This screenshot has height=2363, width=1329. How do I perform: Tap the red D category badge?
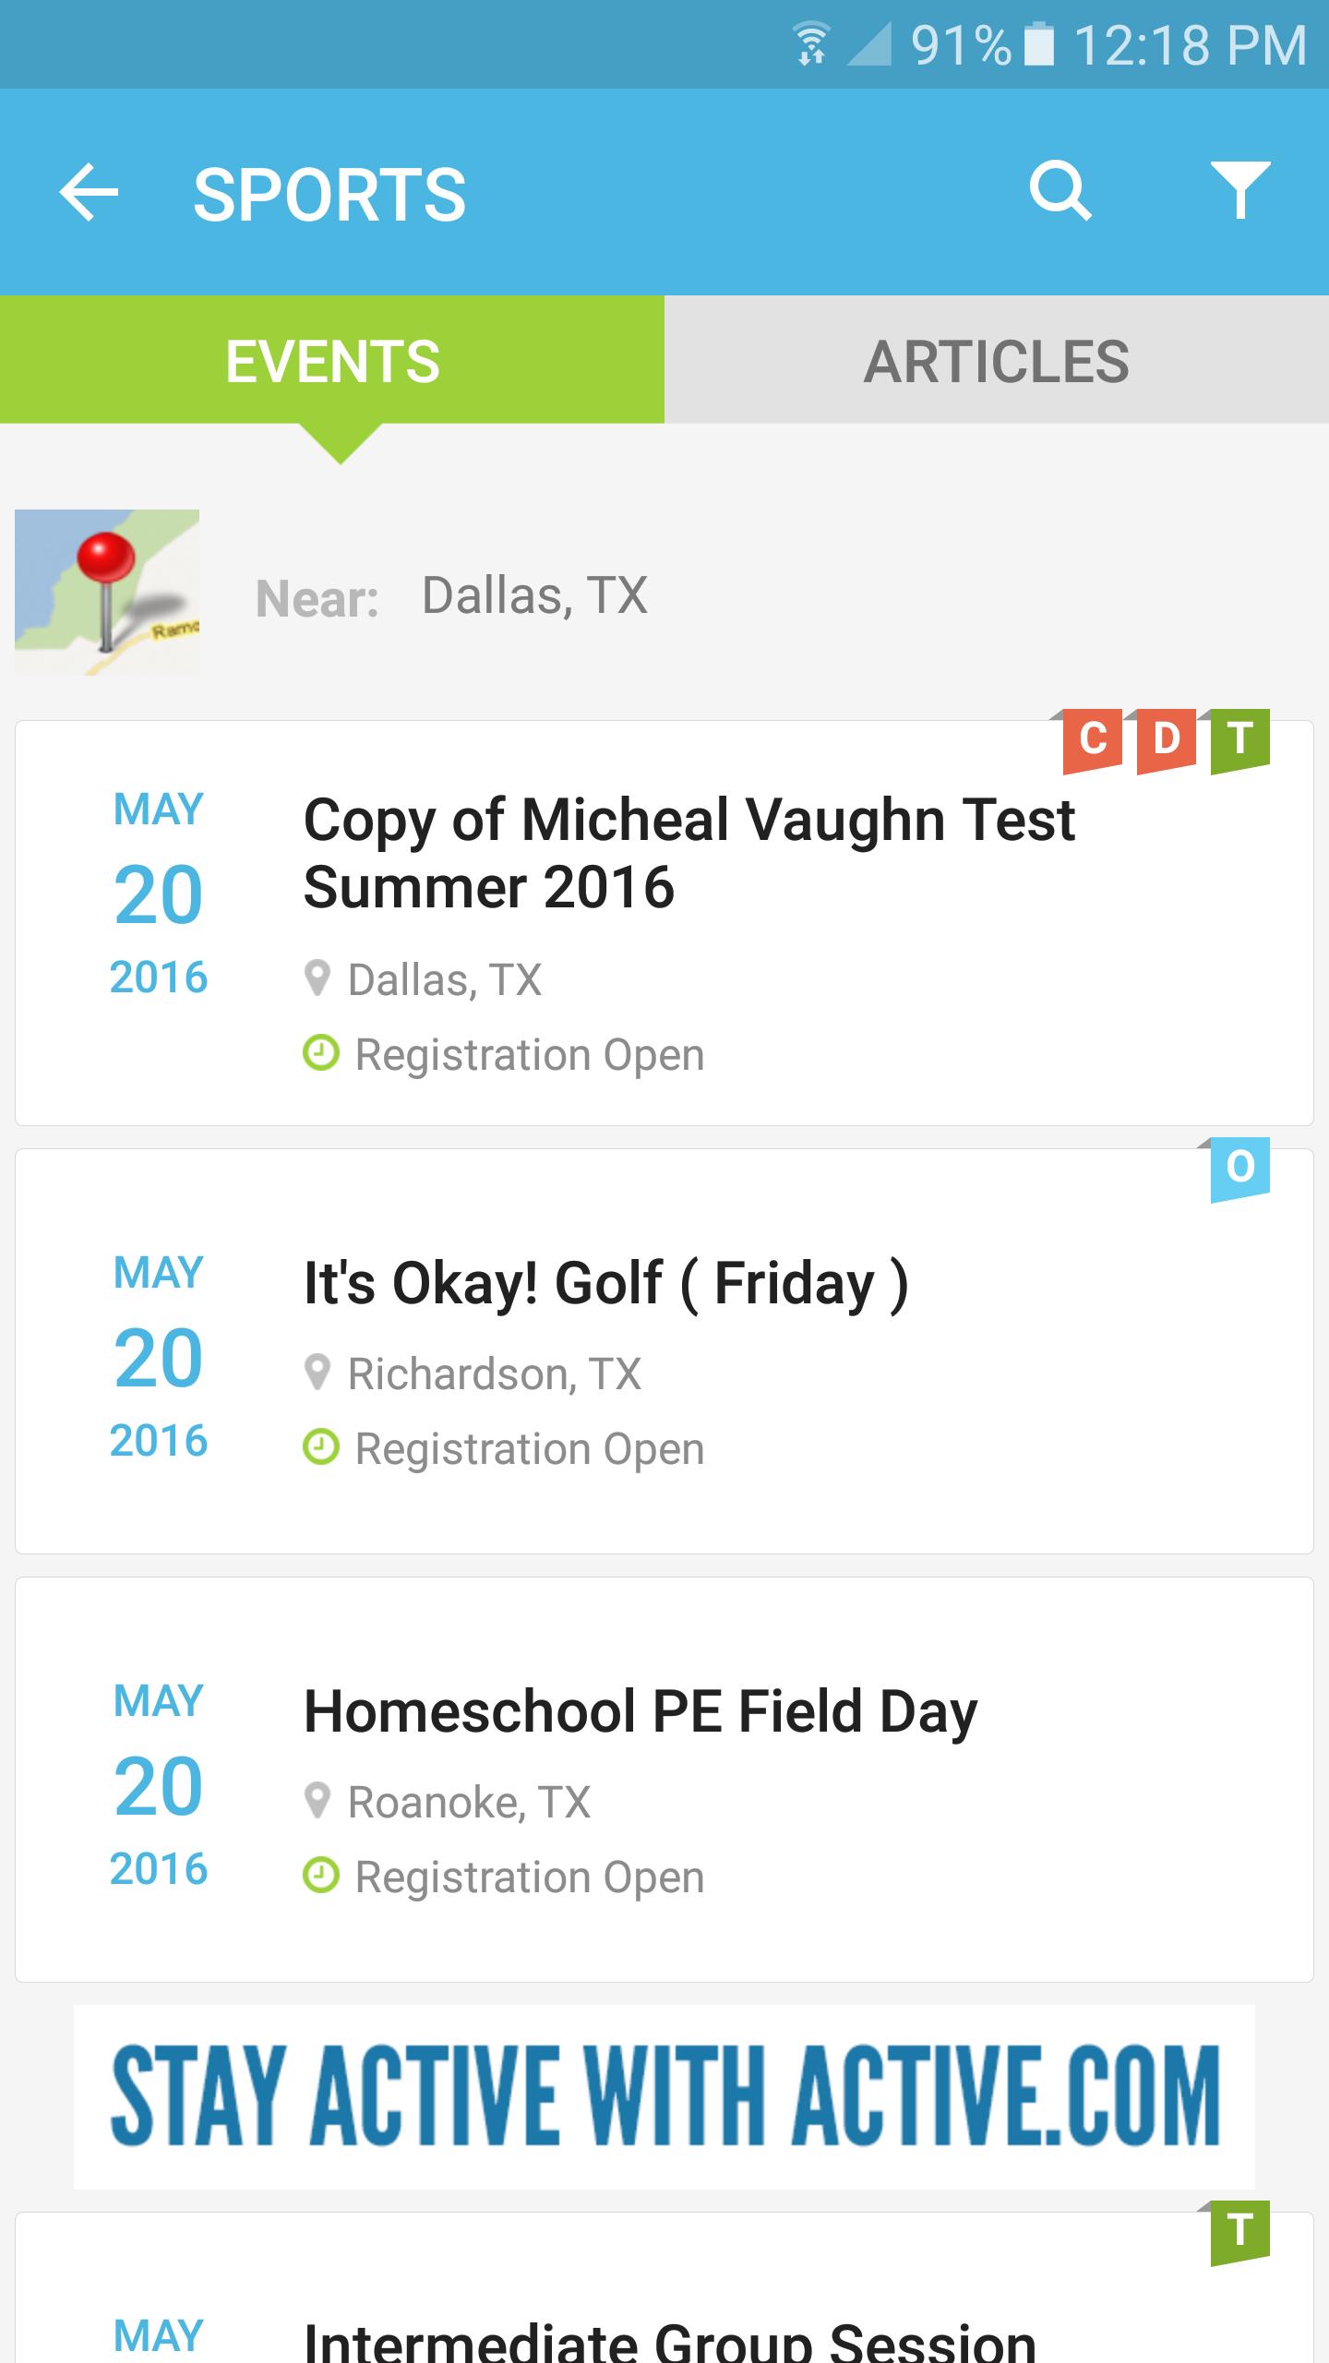(x=1167, y=739)
